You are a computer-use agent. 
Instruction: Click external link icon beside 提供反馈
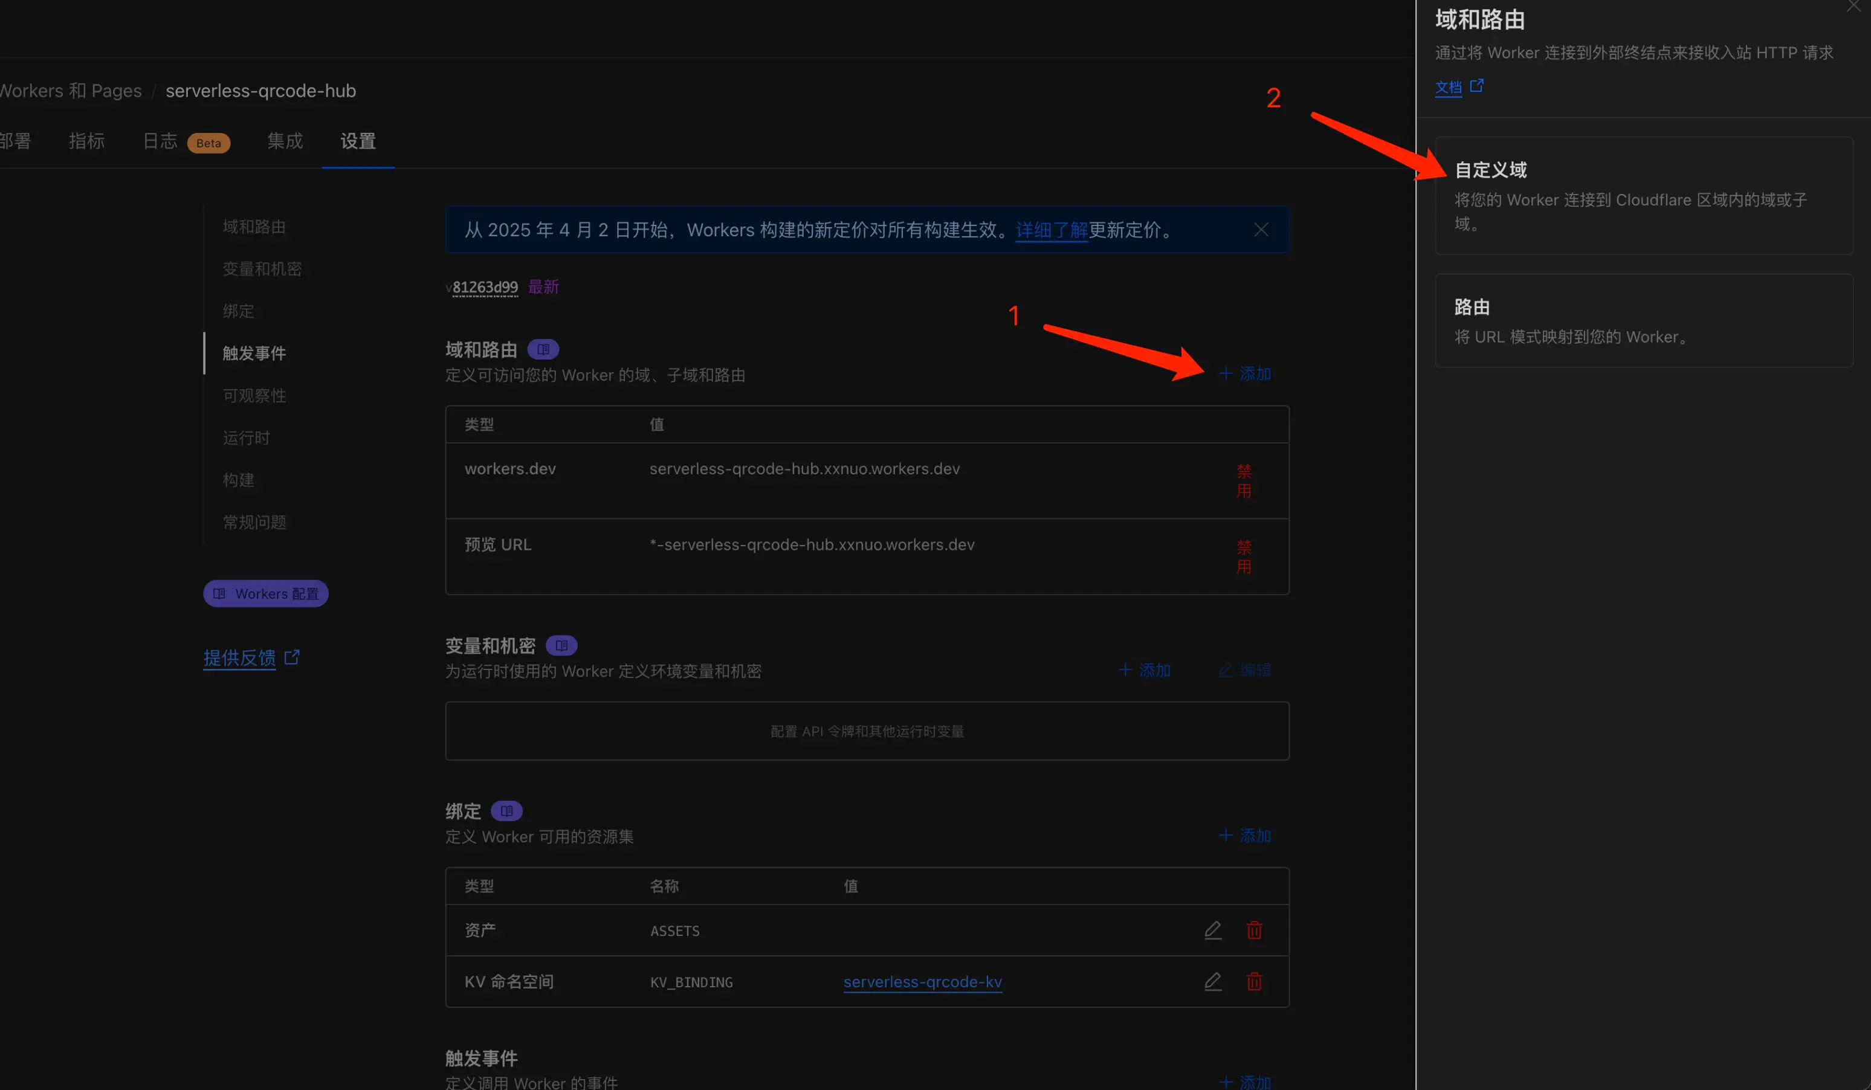click(292, 657)
